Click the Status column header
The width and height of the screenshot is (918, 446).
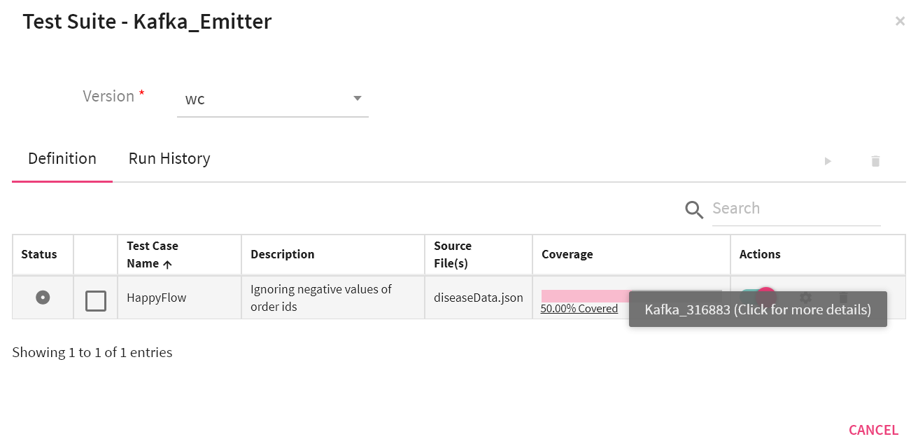pos(39,255)
